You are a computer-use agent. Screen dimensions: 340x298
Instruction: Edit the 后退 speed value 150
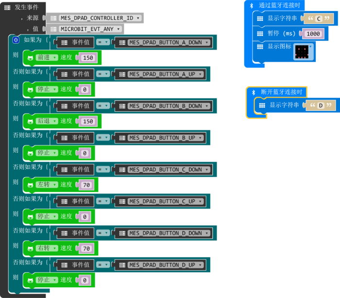tap(88, 122)
